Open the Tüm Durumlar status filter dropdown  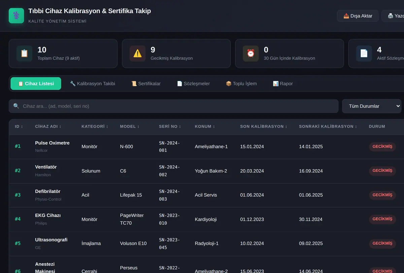tap(372, 106)
